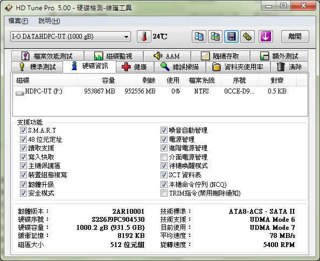Click the 容量 column header

pyautogui.click(x=98, y=81)
